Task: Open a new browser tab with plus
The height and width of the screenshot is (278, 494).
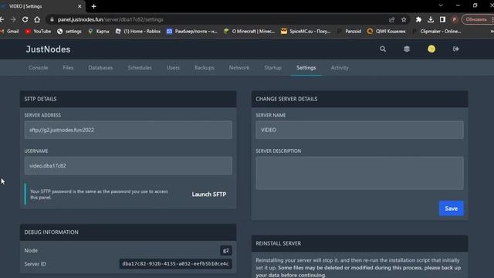Action: [x=93, y=6]
